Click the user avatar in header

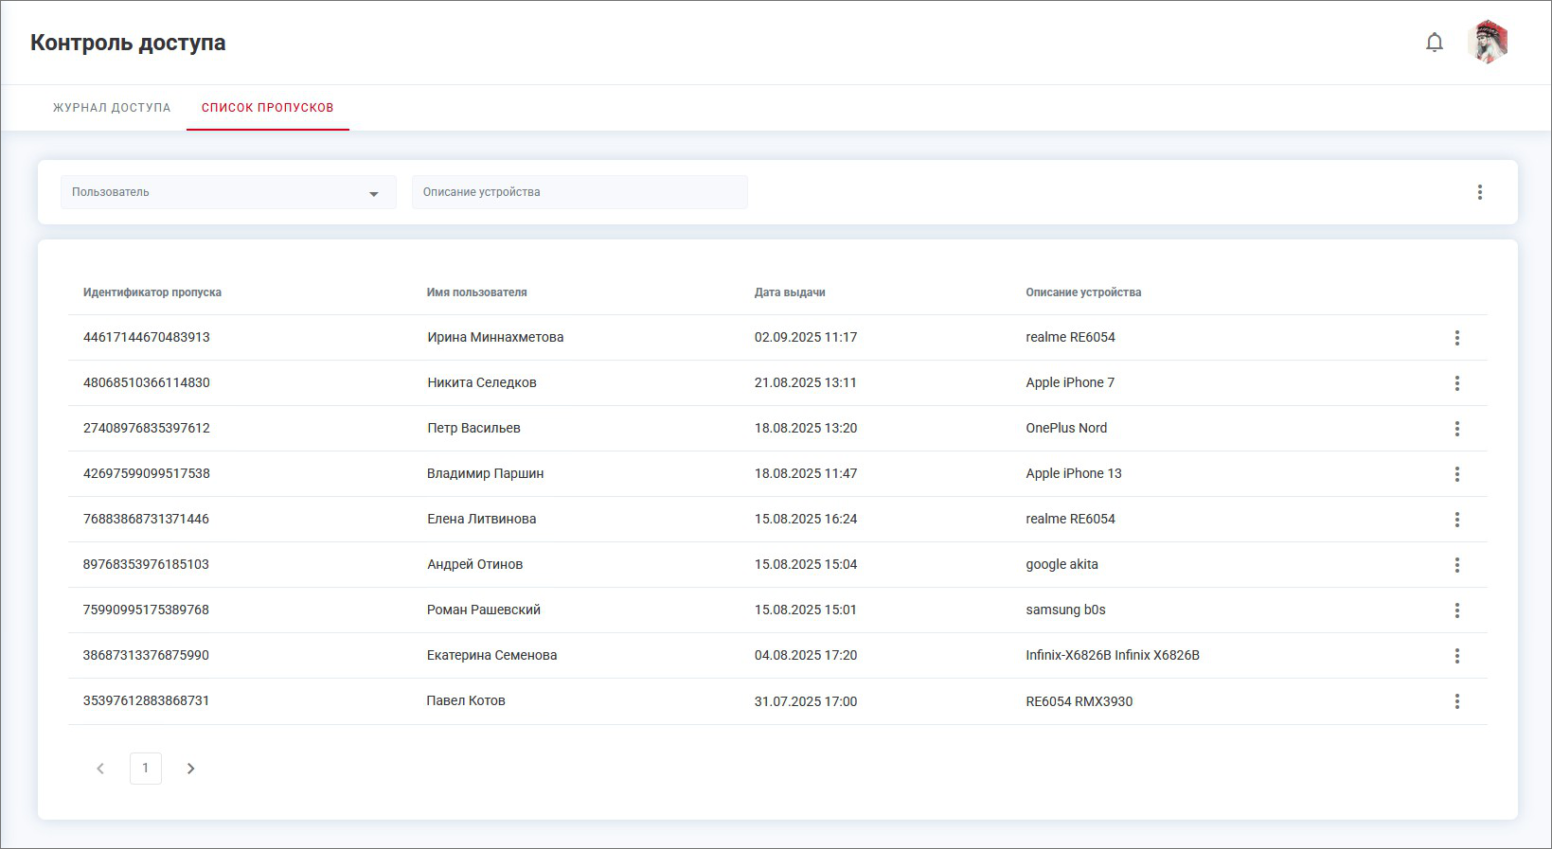click(x=1488, y=43)
